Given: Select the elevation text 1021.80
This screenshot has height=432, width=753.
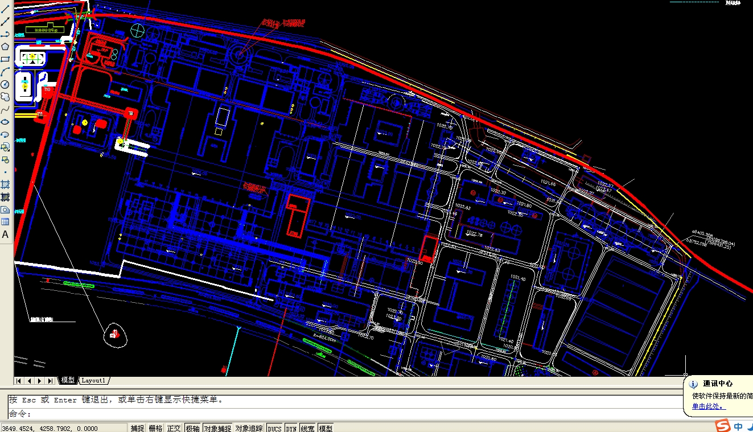Looking at the screenshot, I should point(524,205).
